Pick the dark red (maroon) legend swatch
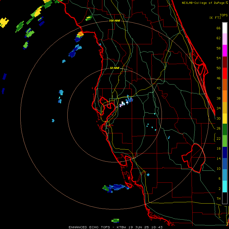The image size is (229, 229). pos(225,62)
